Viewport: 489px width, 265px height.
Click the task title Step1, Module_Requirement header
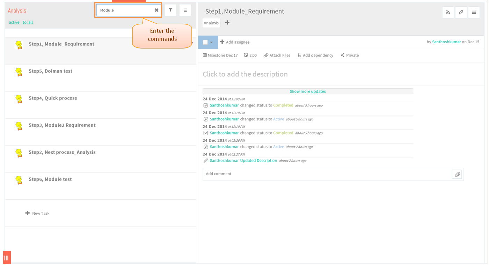pyautogui.click(x=245, y=12)
